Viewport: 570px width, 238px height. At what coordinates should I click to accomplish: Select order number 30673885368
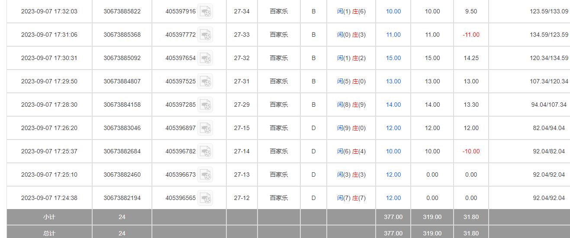(122, 35)
